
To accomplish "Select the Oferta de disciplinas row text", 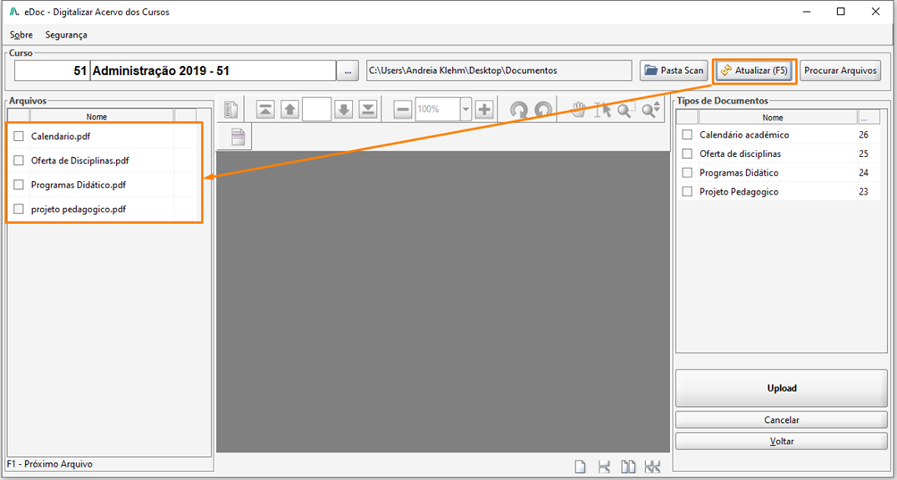I will [740, 153].
